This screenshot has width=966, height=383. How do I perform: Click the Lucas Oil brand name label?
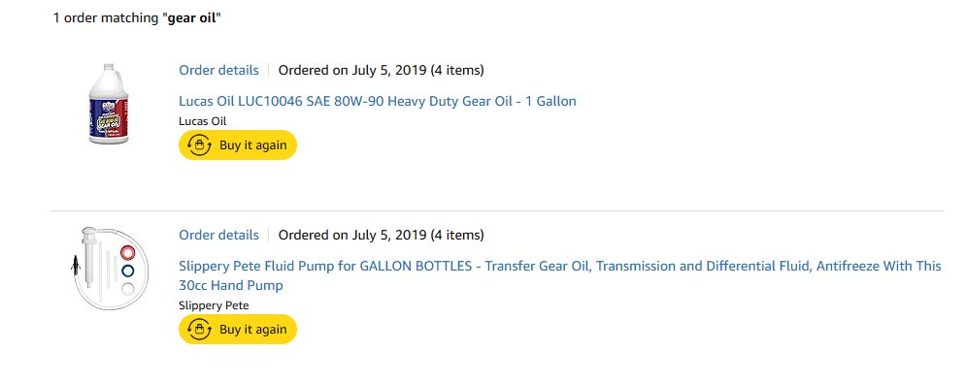coord(203,121)
